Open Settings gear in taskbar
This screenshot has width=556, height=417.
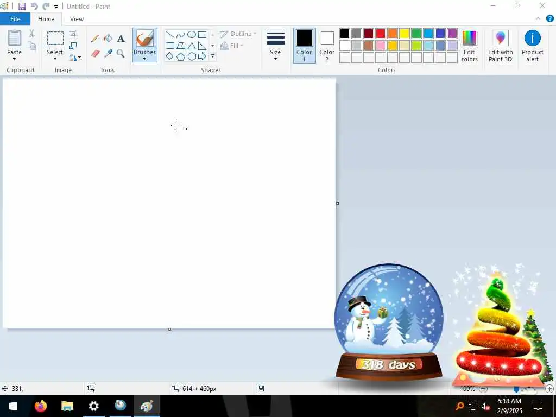93,406
